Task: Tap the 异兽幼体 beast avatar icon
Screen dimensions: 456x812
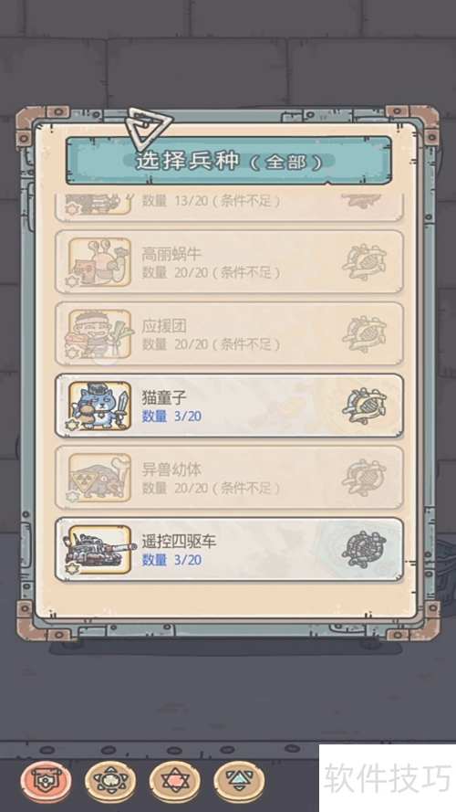Action: pyautogui.click(x=99, y=478)
